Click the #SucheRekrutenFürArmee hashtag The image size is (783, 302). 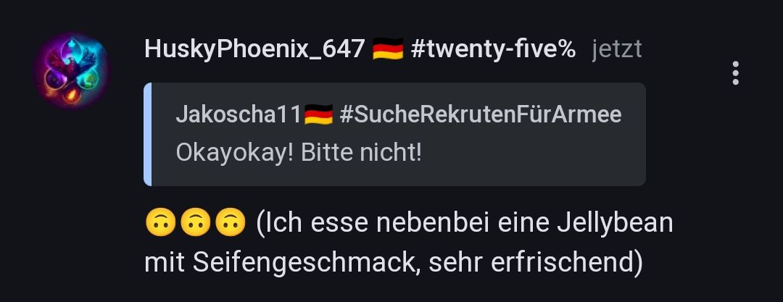click(x=481, y=115)
